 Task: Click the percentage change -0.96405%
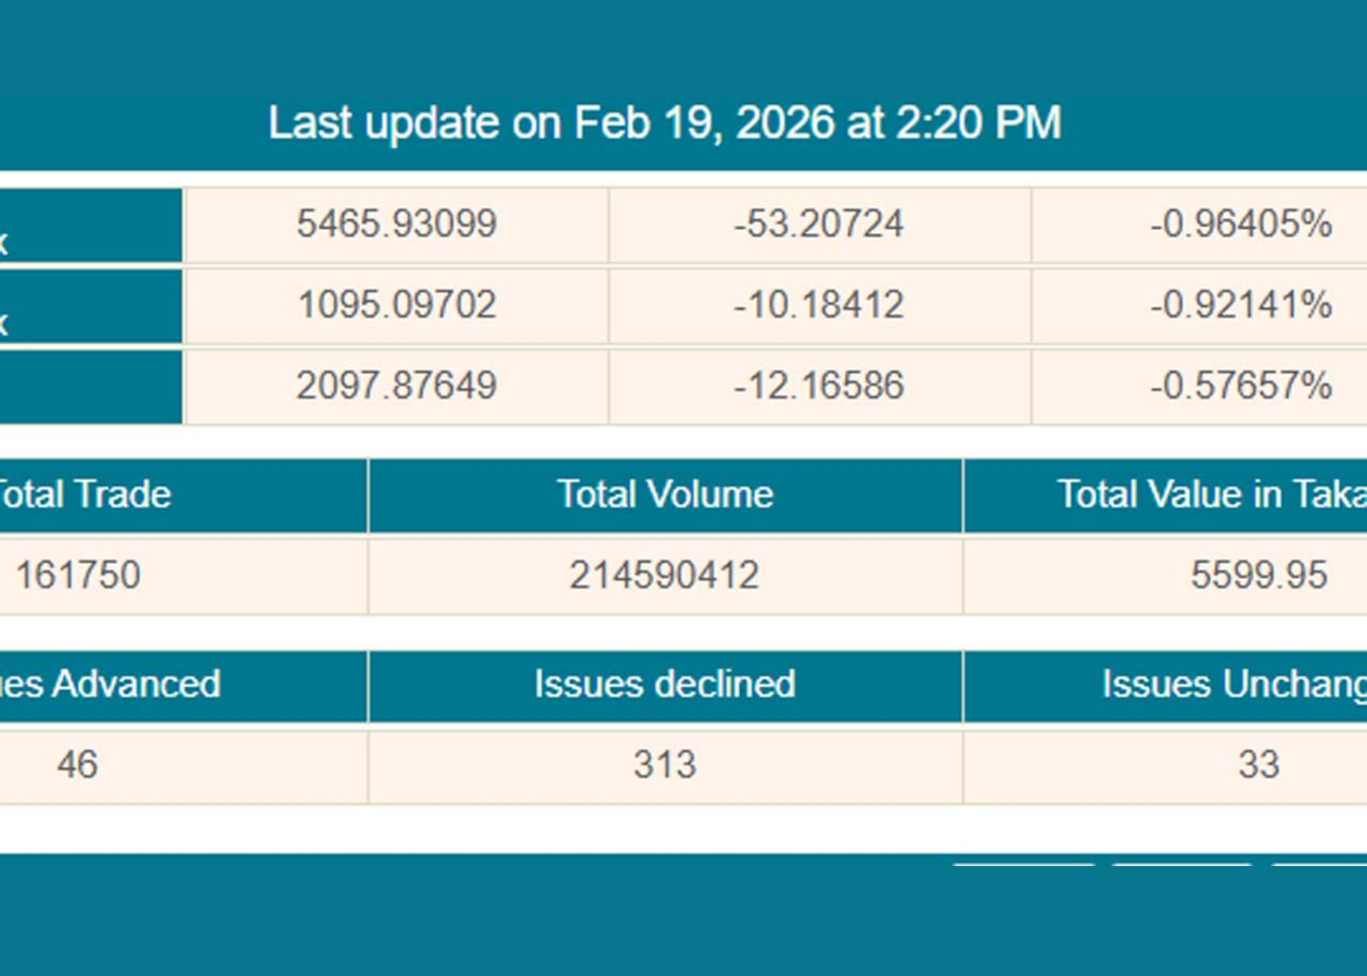(1241, 224)
